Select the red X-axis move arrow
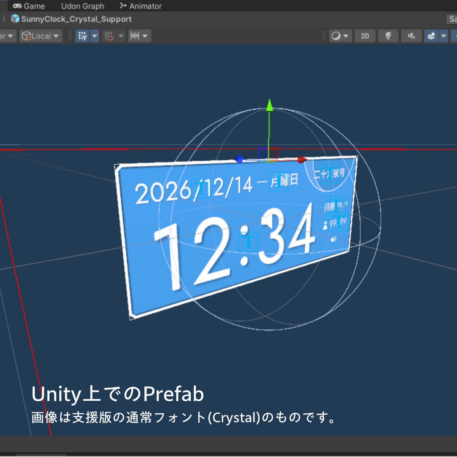The height and width of the screenshot is (457, 457). [302, 160]
